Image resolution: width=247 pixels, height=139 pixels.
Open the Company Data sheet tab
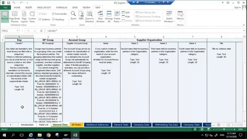pyautogui.click(x=141, y=125)
